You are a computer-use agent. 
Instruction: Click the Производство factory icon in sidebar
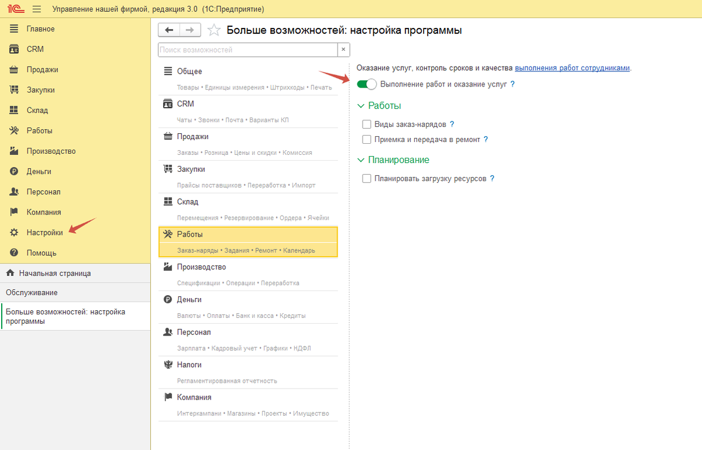[x=14, y=151]
